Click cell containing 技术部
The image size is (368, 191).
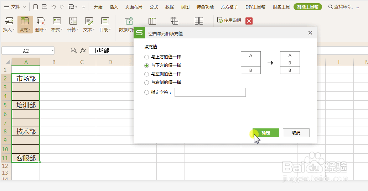coord(26,132)
